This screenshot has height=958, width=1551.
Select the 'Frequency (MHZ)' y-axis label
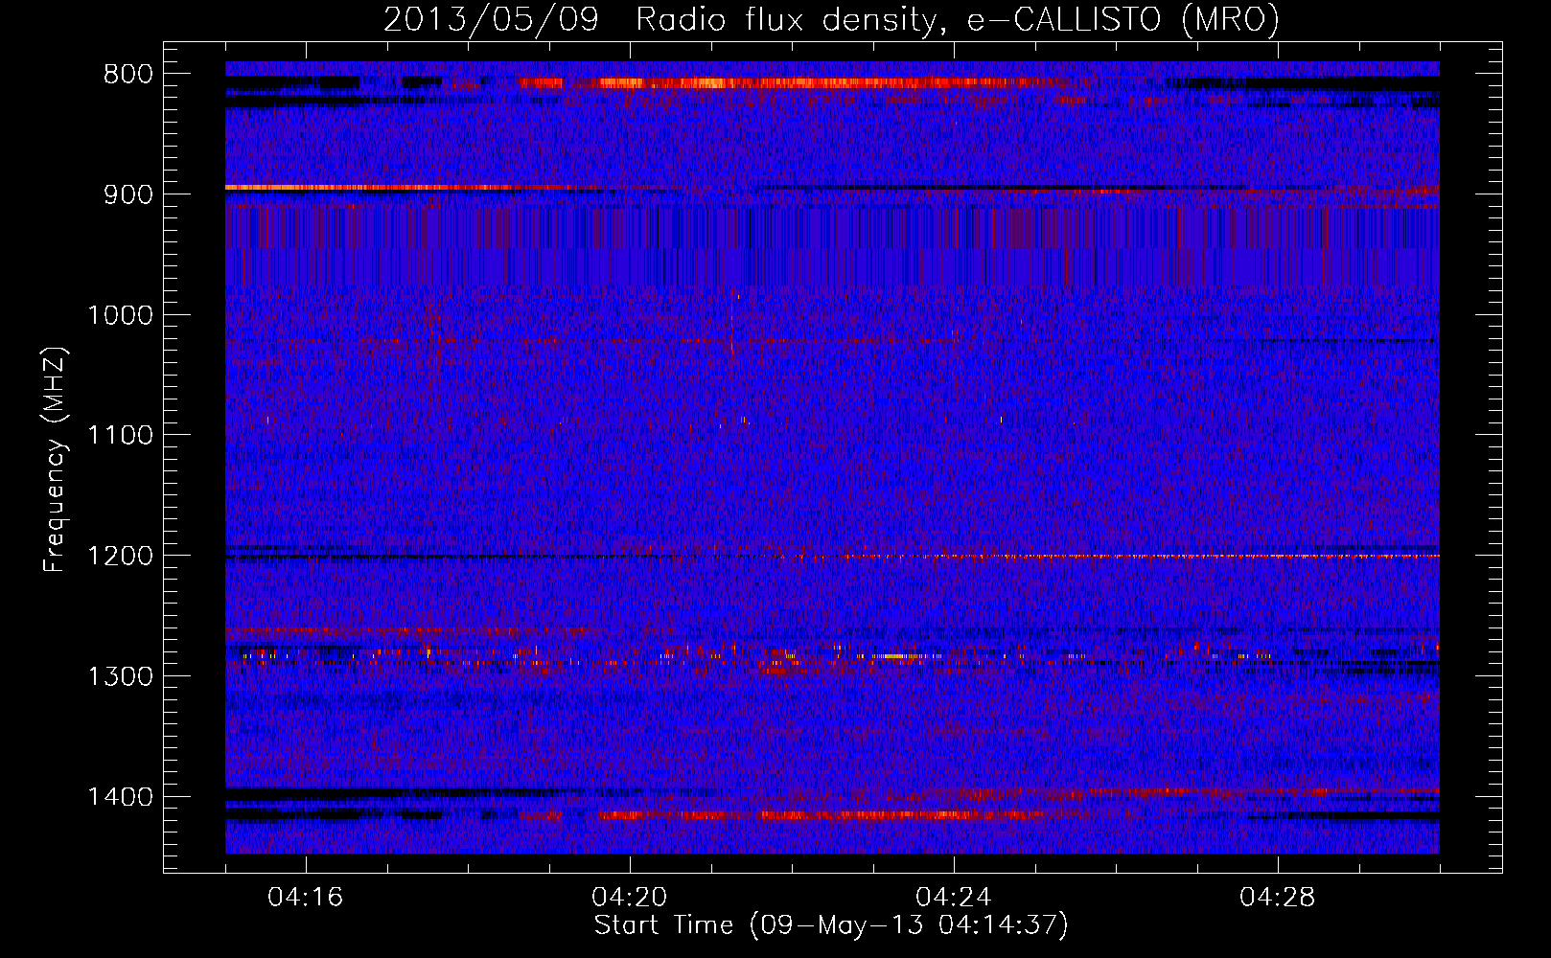[x=55, y=460]
